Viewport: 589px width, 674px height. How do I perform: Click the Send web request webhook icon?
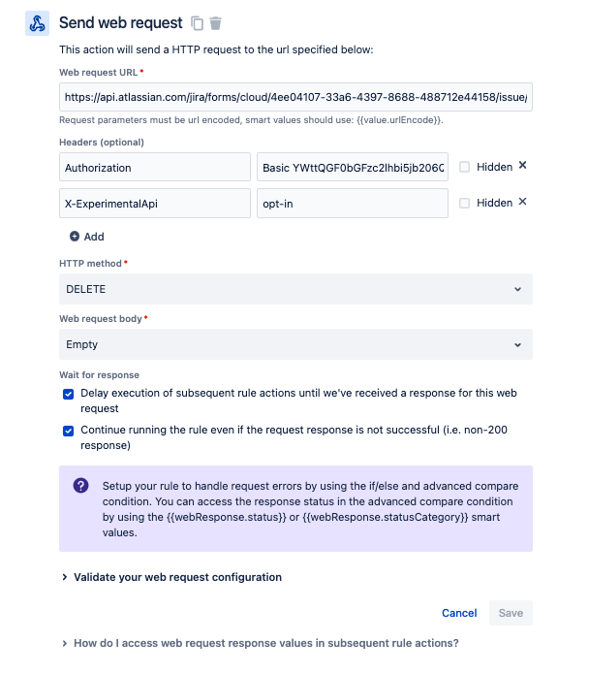(37, 24)
